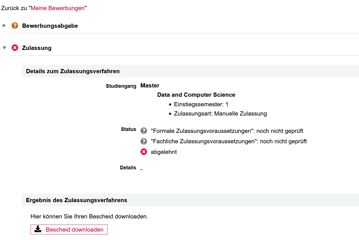
Task: Open the Bewerbungsabgabe section heading
Action: point(50,26)
